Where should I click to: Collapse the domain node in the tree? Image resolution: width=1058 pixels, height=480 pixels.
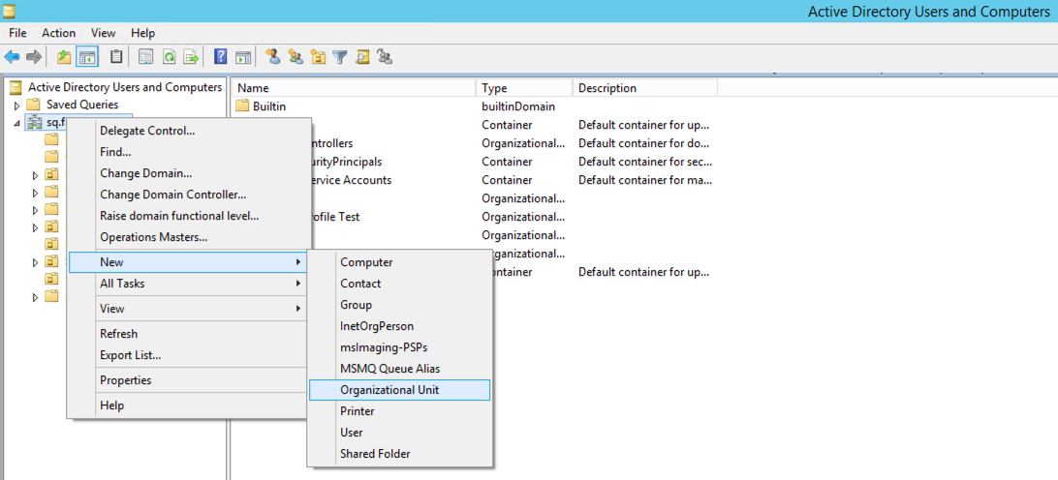(x=16, y=123)
